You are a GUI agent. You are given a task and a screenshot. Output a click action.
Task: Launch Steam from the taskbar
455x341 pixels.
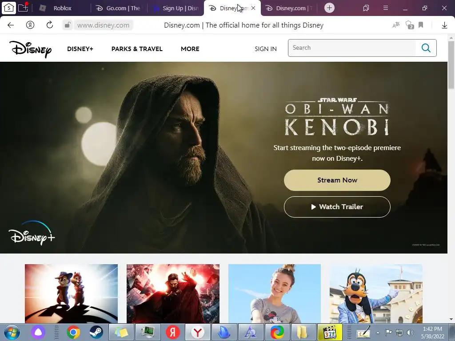[x=96, y=332]
